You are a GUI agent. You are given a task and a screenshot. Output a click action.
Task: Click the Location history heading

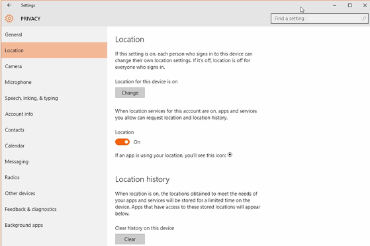(x=142, y=179)
